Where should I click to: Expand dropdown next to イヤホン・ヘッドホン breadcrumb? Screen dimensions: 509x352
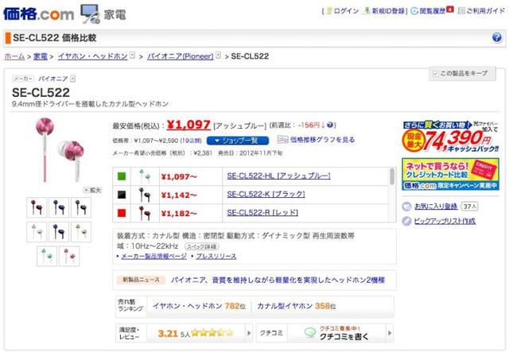(132, 56)
